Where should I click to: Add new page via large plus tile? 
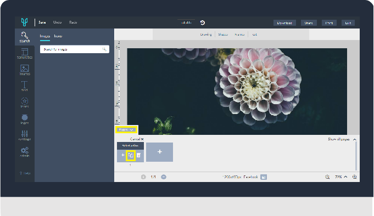pyautogui.click(x=160, y=152)
